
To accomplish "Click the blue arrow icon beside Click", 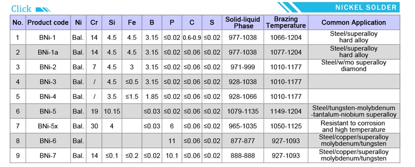I will click(x=43, y=10).
